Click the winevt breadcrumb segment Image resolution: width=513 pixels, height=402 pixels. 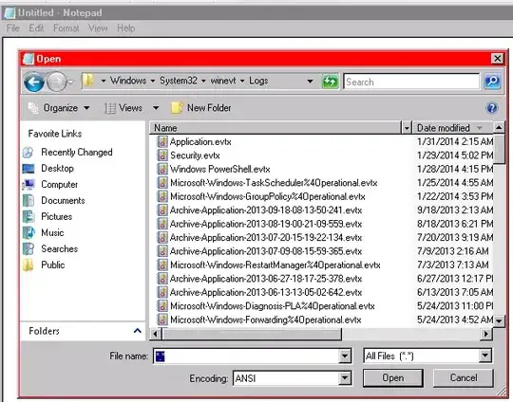point(223,81)
